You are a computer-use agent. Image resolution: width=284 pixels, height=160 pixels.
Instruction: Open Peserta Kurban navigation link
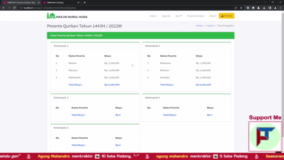(195, 16)
